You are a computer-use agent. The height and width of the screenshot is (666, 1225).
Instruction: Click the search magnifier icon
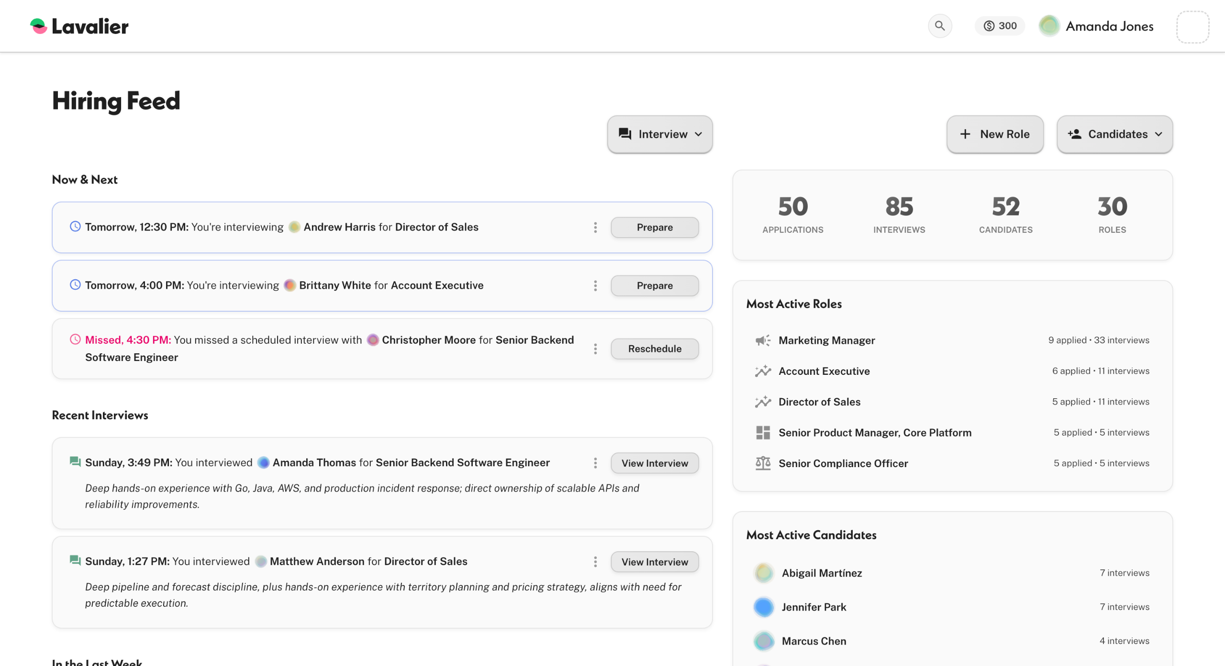point(939,26)
